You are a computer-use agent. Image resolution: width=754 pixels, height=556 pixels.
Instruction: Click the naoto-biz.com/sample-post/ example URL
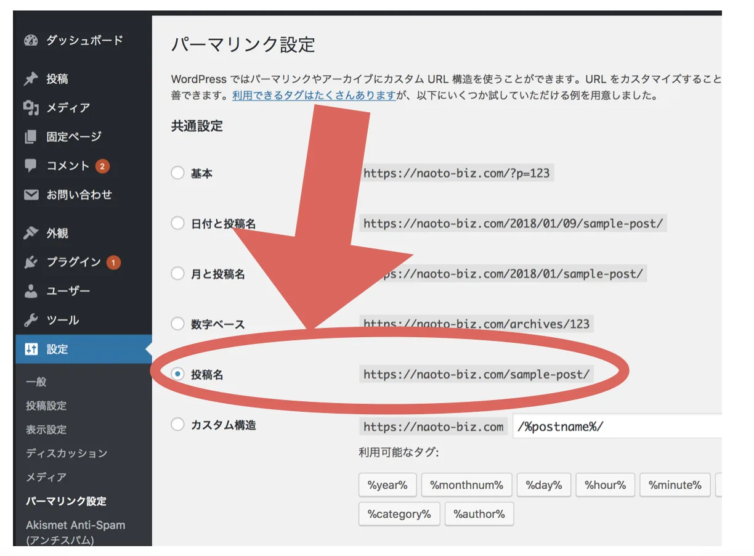(x=477, y=374)
